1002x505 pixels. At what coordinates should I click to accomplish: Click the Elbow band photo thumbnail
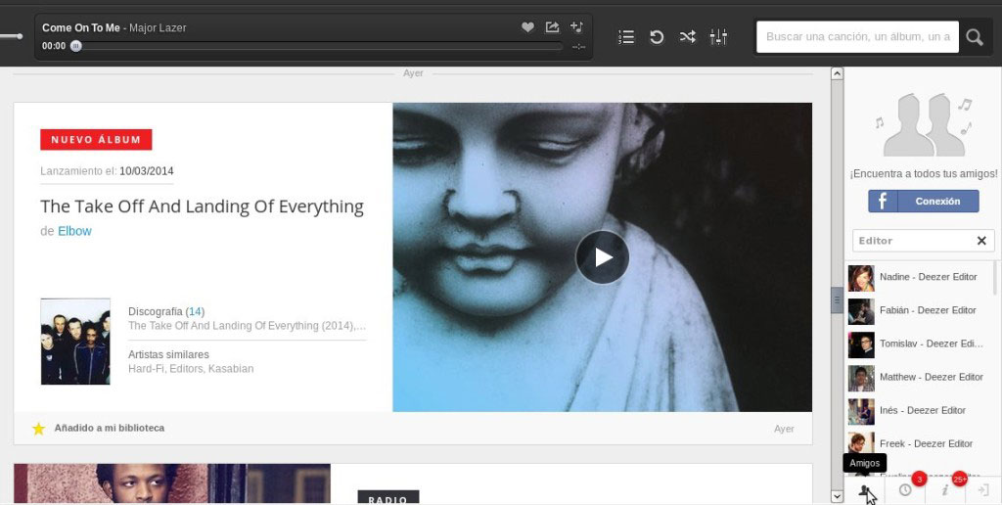75,342
